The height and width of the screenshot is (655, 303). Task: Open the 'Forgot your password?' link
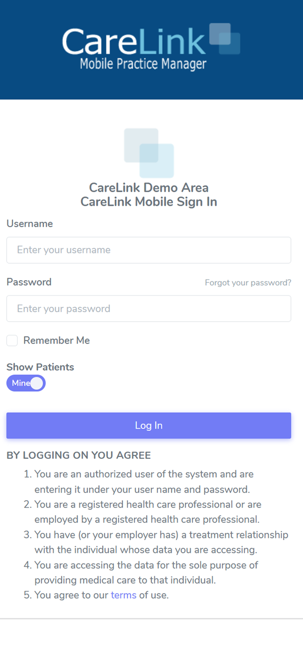248,283
